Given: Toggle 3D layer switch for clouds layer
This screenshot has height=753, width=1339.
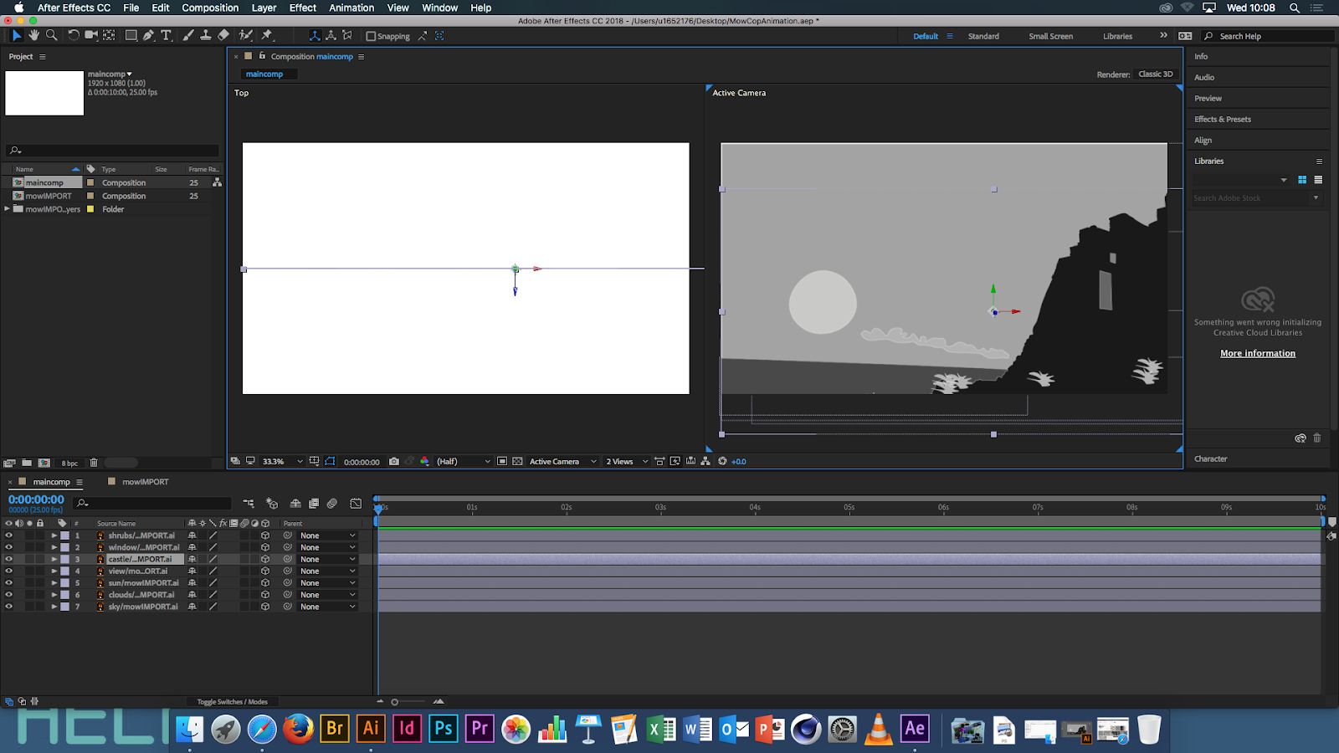Looking at the screenshot, I should [265, 595].
